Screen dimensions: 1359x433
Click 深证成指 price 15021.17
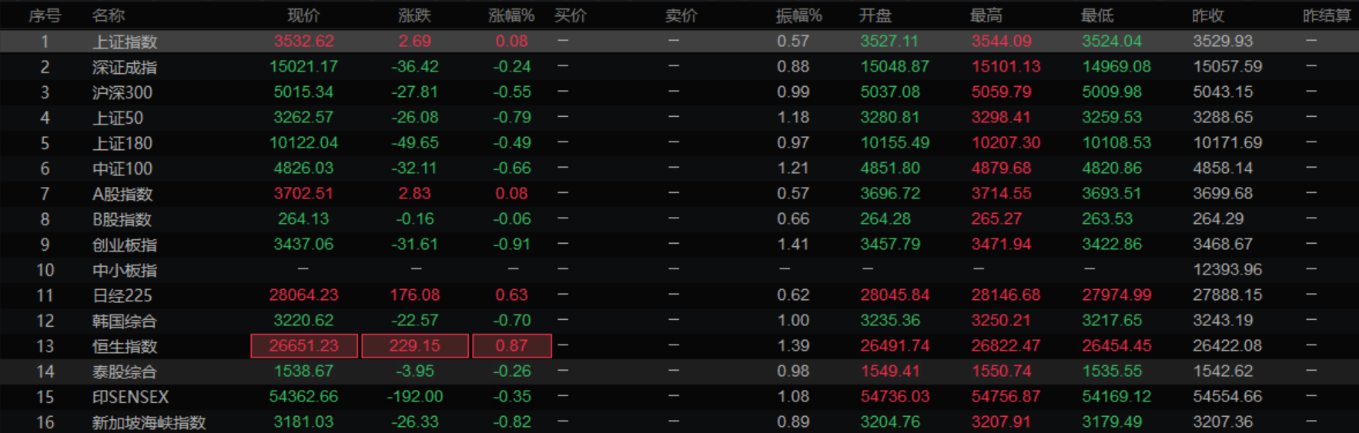(x=303, y=66)
